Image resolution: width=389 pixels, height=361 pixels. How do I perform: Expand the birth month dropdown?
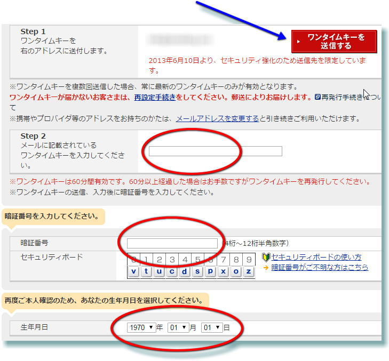[x=178, y=327]
